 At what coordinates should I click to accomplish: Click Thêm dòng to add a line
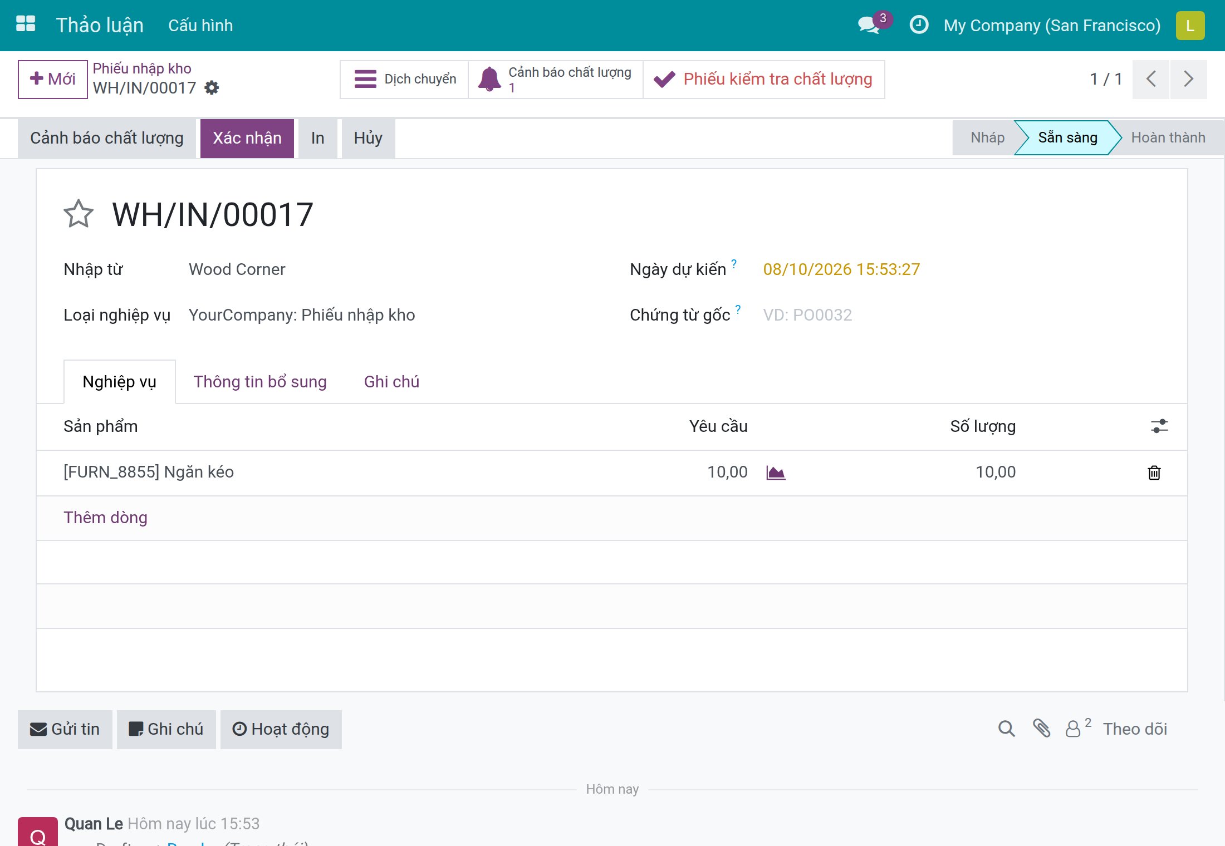(105, 518)
